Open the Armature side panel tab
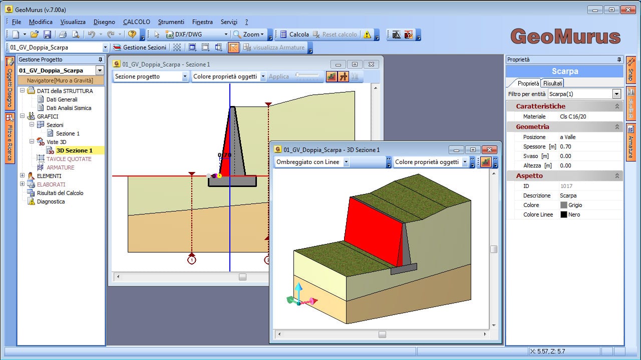 tap(630, 142)
